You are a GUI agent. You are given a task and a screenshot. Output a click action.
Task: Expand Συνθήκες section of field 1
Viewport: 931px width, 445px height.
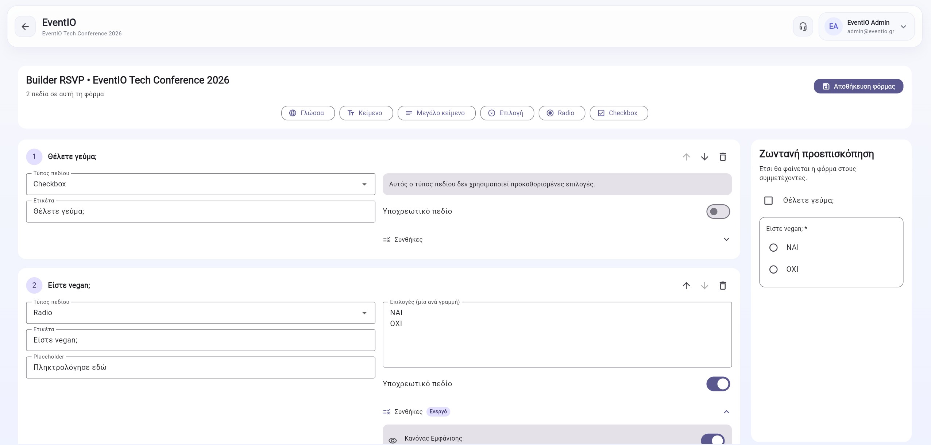click(x=557, y=240)
